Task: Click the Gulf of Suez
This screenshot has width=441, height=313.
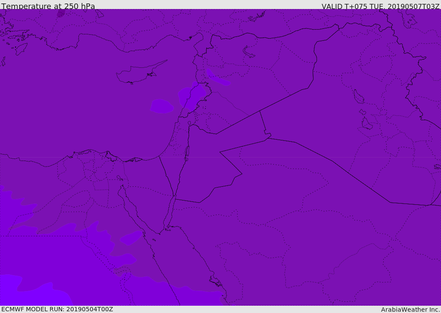Action: (129, 205)
